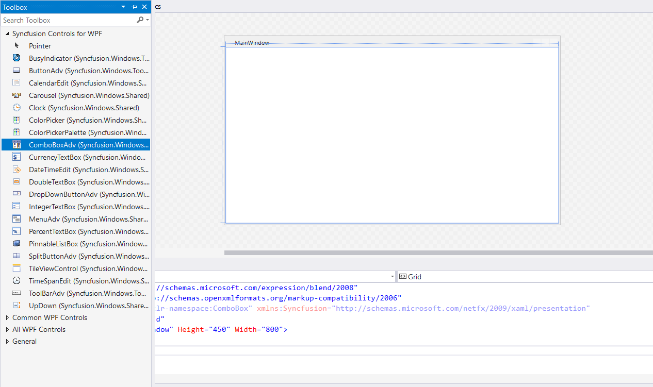Choose the ButtonAdv control icon
The image size is (653, 387).
pyautogui.click(x=17, y=71)
